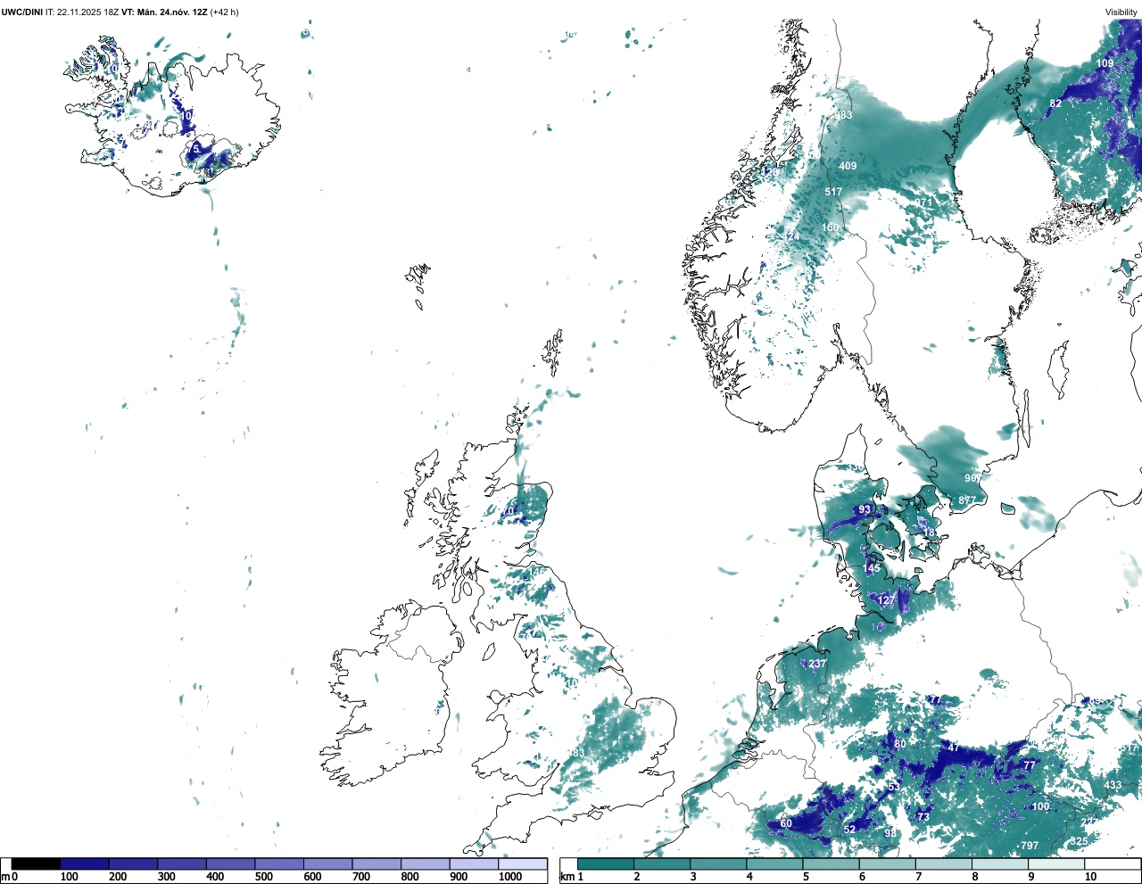
Task: Click the '409' visibility value over Scandinavia
Action: tap(848, 166)
